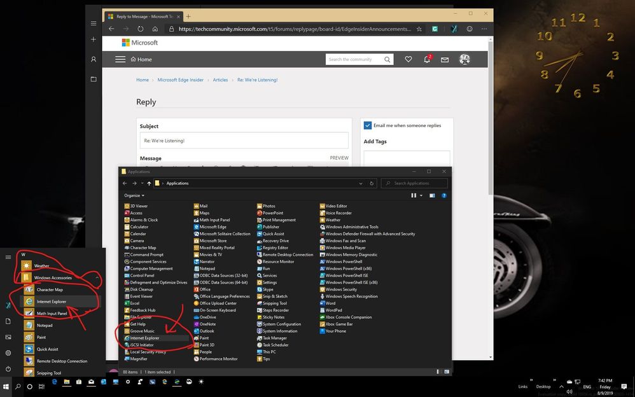Click the magnifier in the community search box
635x397 pixels.
coord(387,60)
